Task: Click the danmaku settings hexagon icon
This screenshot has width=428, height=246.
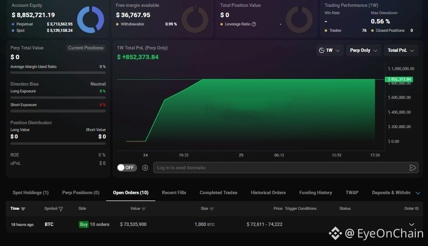Action: 145,168
